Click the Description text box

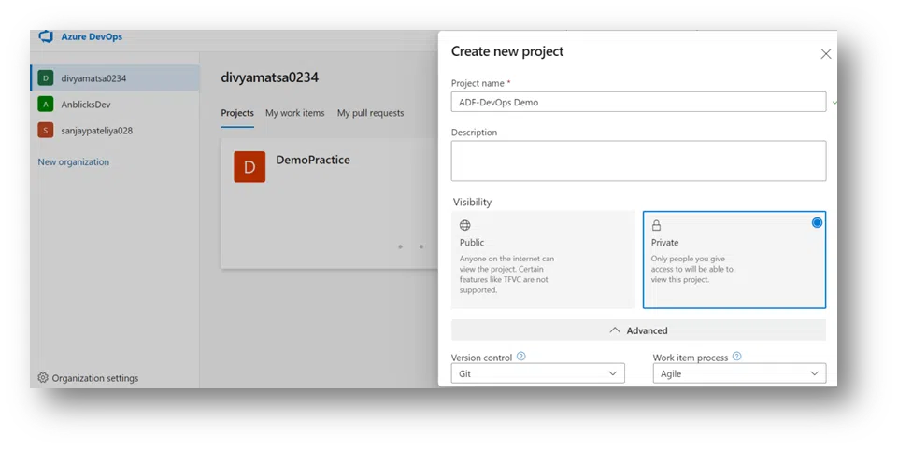638,161
